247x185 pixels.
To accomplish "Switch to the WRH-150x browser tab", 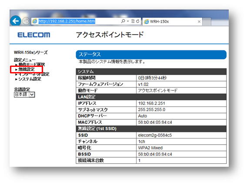I will [172, 22].
